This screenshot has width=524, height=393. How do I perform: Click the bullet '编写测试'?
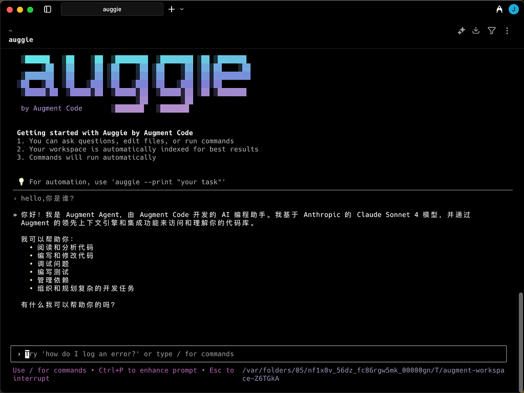[x=53, y=272]
